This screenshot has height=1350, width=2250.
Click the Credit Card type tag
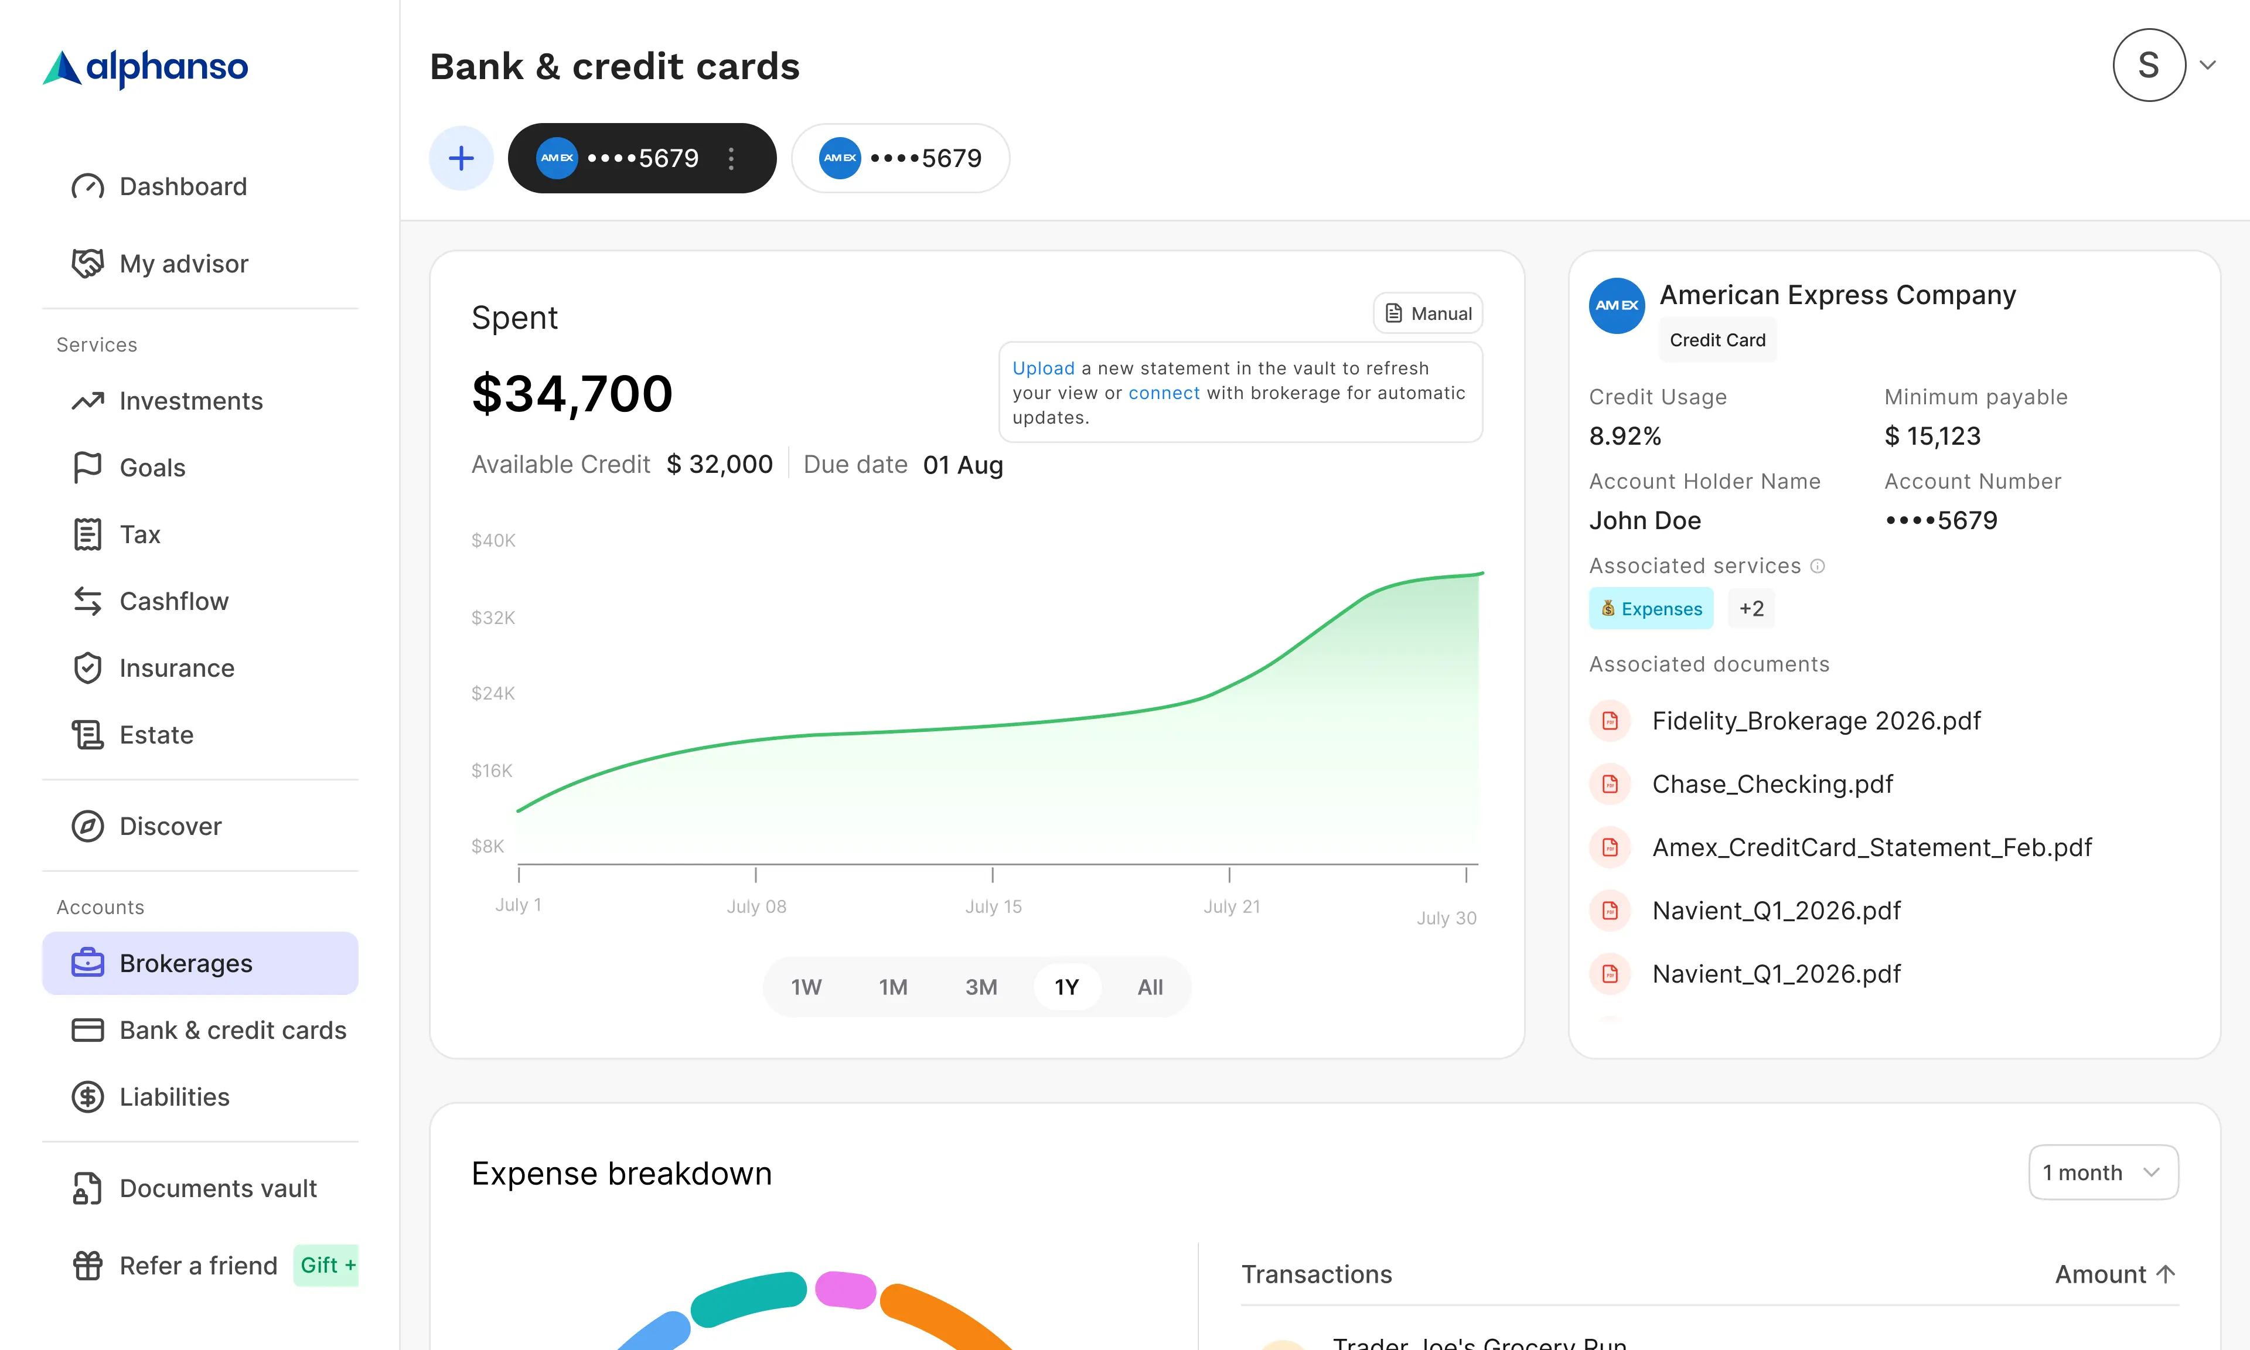click(x=1717, y=340)
